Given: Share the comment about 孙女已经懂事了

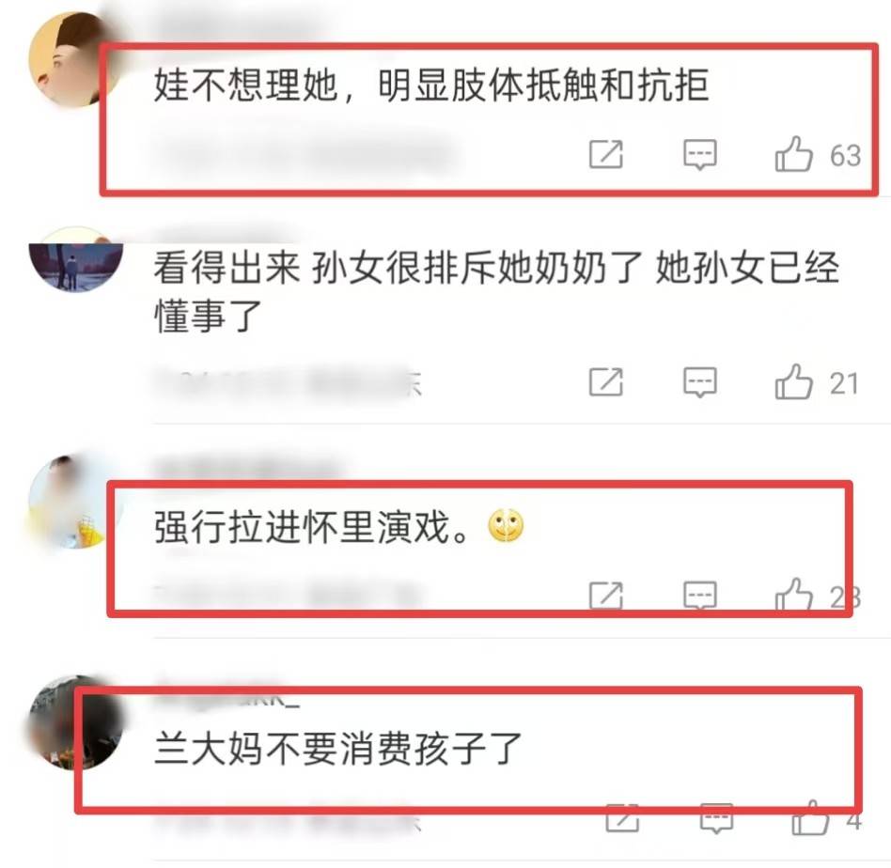Looking at the screenshot, I should pyautogui.click(x=605, y=381).
